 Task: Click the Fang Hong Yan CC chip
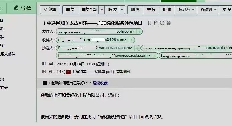coord(195,56)
